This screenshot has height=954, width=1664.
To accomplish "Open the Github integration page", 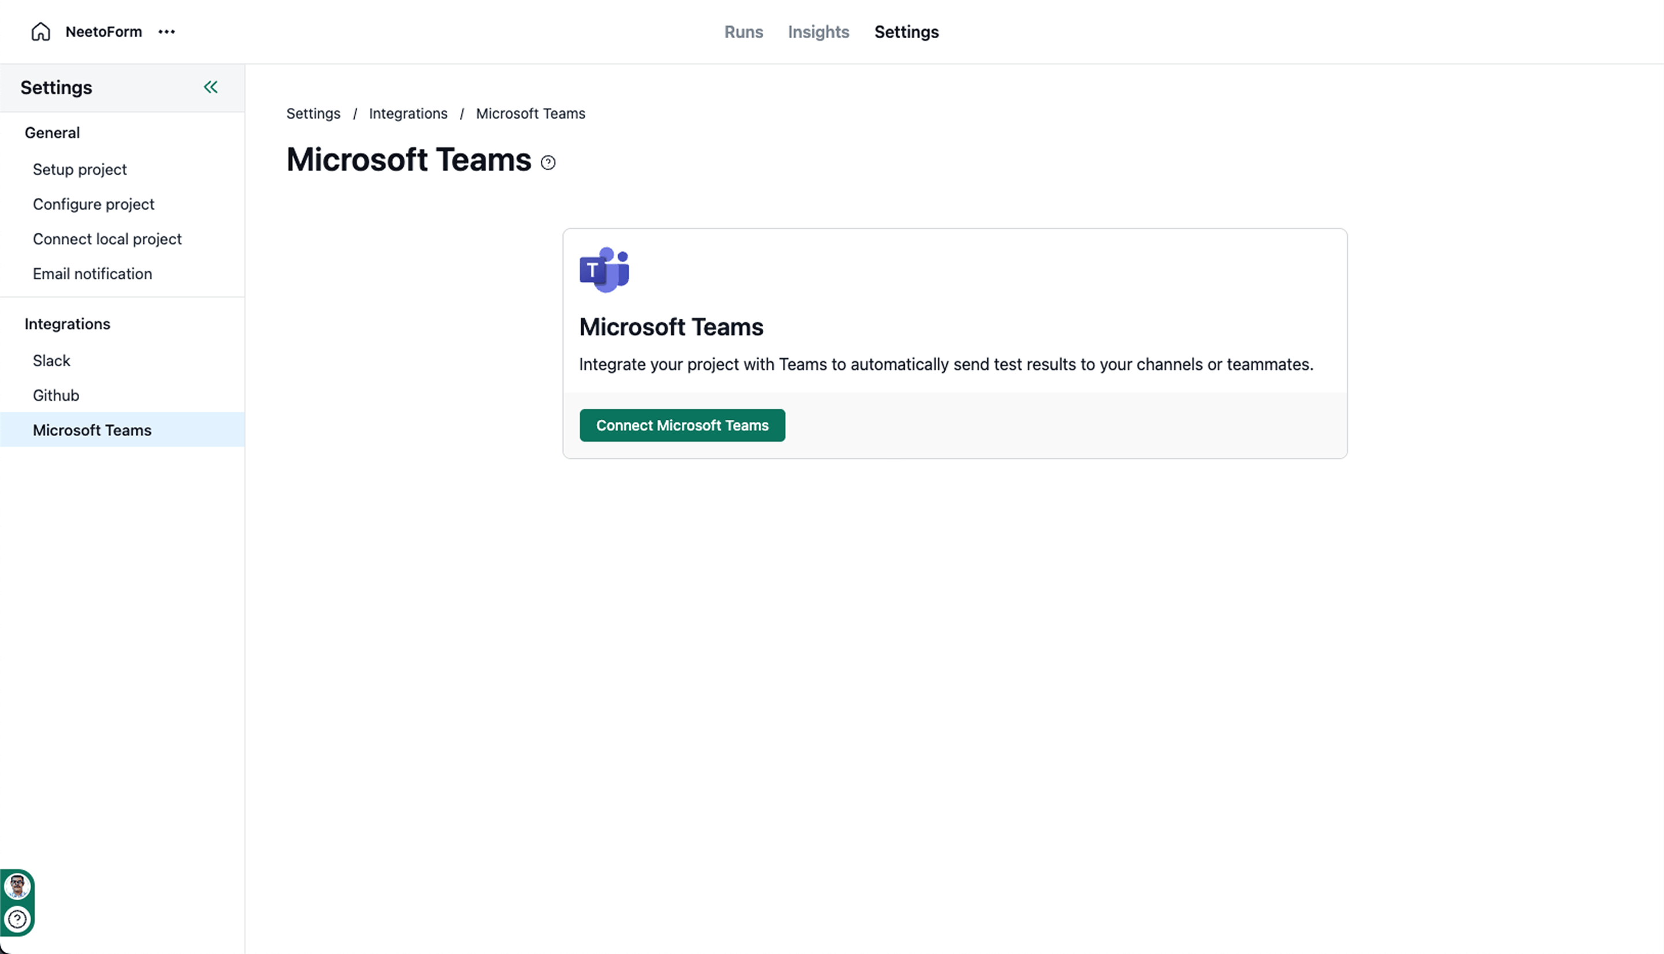I will pos(55,395).
